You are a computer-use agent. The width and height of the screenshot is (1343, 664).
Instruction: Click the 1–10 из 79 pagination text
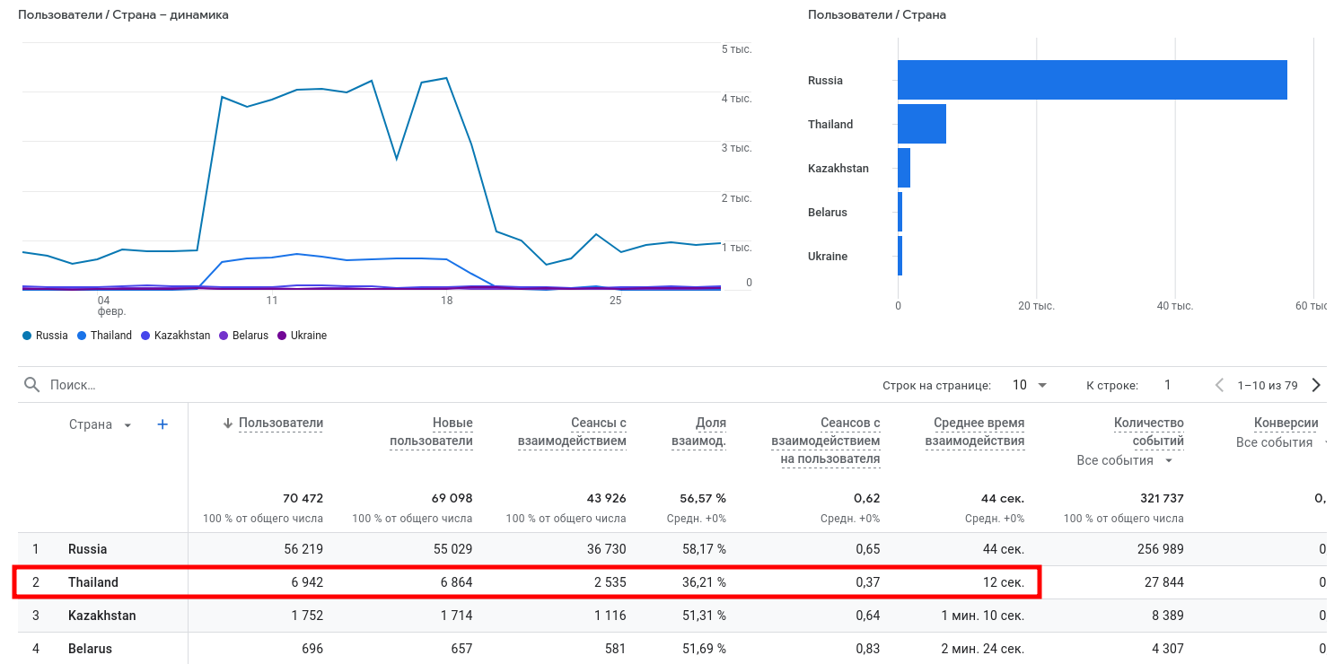(x=1268, y=385)
